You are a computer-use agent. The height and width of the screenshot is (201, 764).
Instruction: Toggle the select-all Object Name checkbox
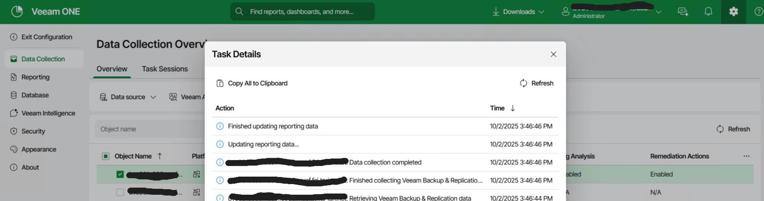tap(106, 156)
